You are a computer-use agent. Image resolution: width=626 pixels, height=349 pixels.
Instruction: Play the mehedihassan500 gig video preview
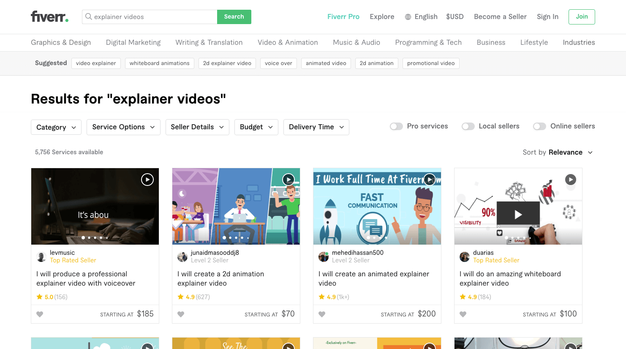pos(429,180)
